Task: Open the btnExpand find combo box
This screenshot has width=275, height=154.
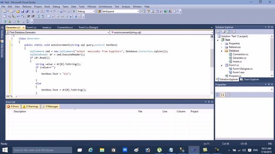Action: (x=138, y=12)
